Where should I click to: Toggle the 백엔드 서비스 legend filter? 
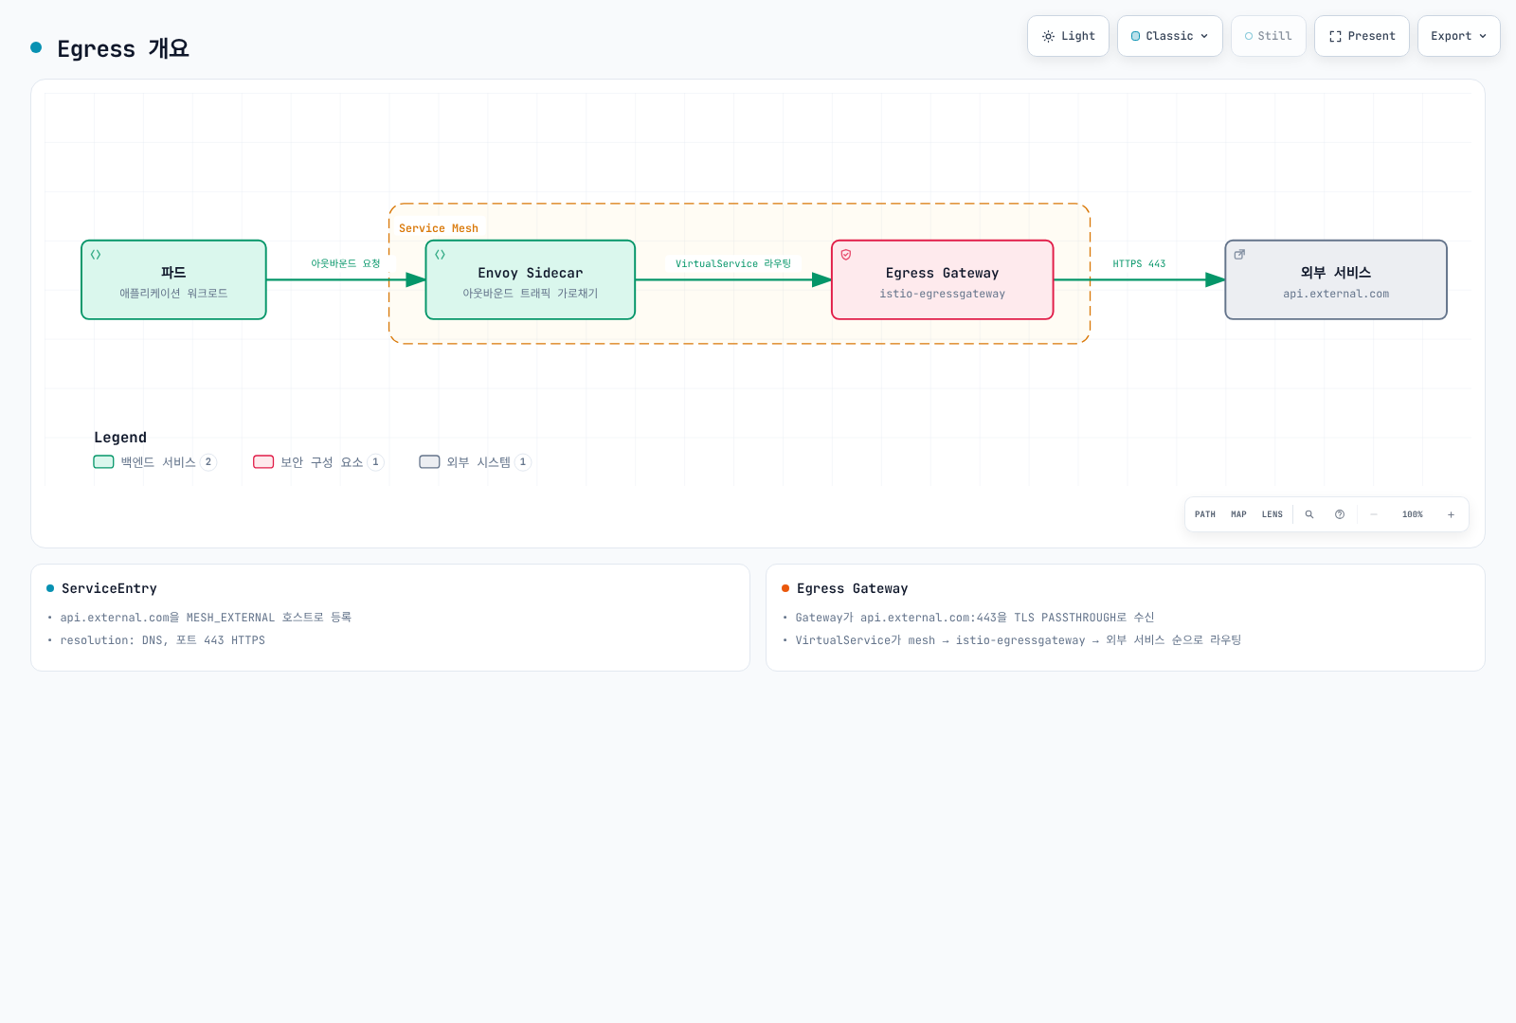point(155,462)
